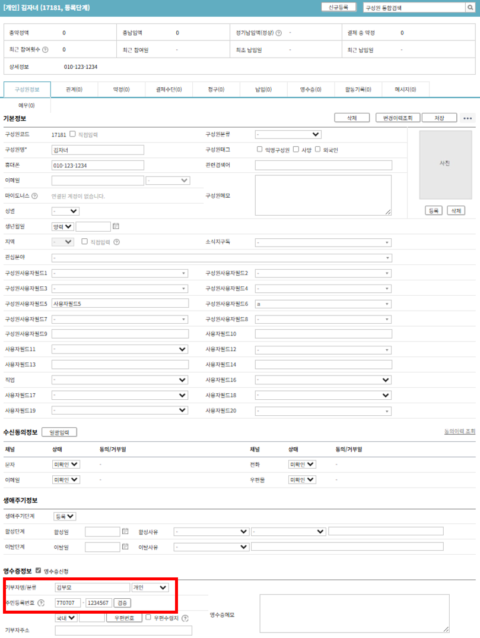This screenshot has height=638, width=480.
Task: Click help icon beside 우편수령지
Action: (185, 618)
